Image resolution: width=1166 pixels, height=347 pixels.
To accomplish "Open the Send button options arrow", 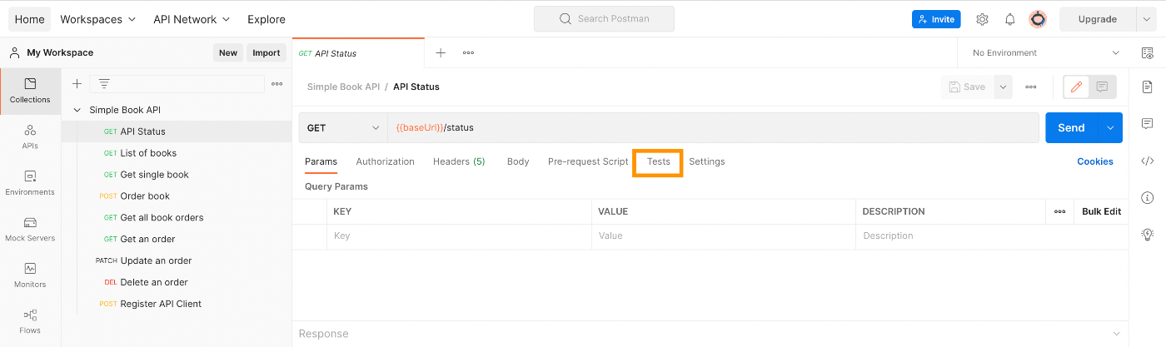I will coord(1110,128).
